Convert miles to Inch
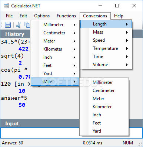This screenshot has height=147, width=143. [104, 115]
